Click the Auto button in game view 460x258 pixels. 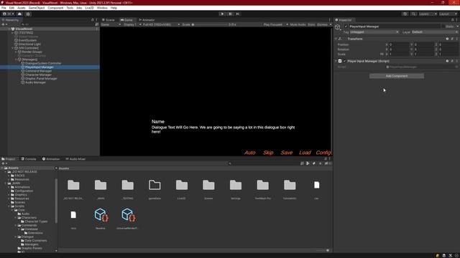click(x=249, y=153)
